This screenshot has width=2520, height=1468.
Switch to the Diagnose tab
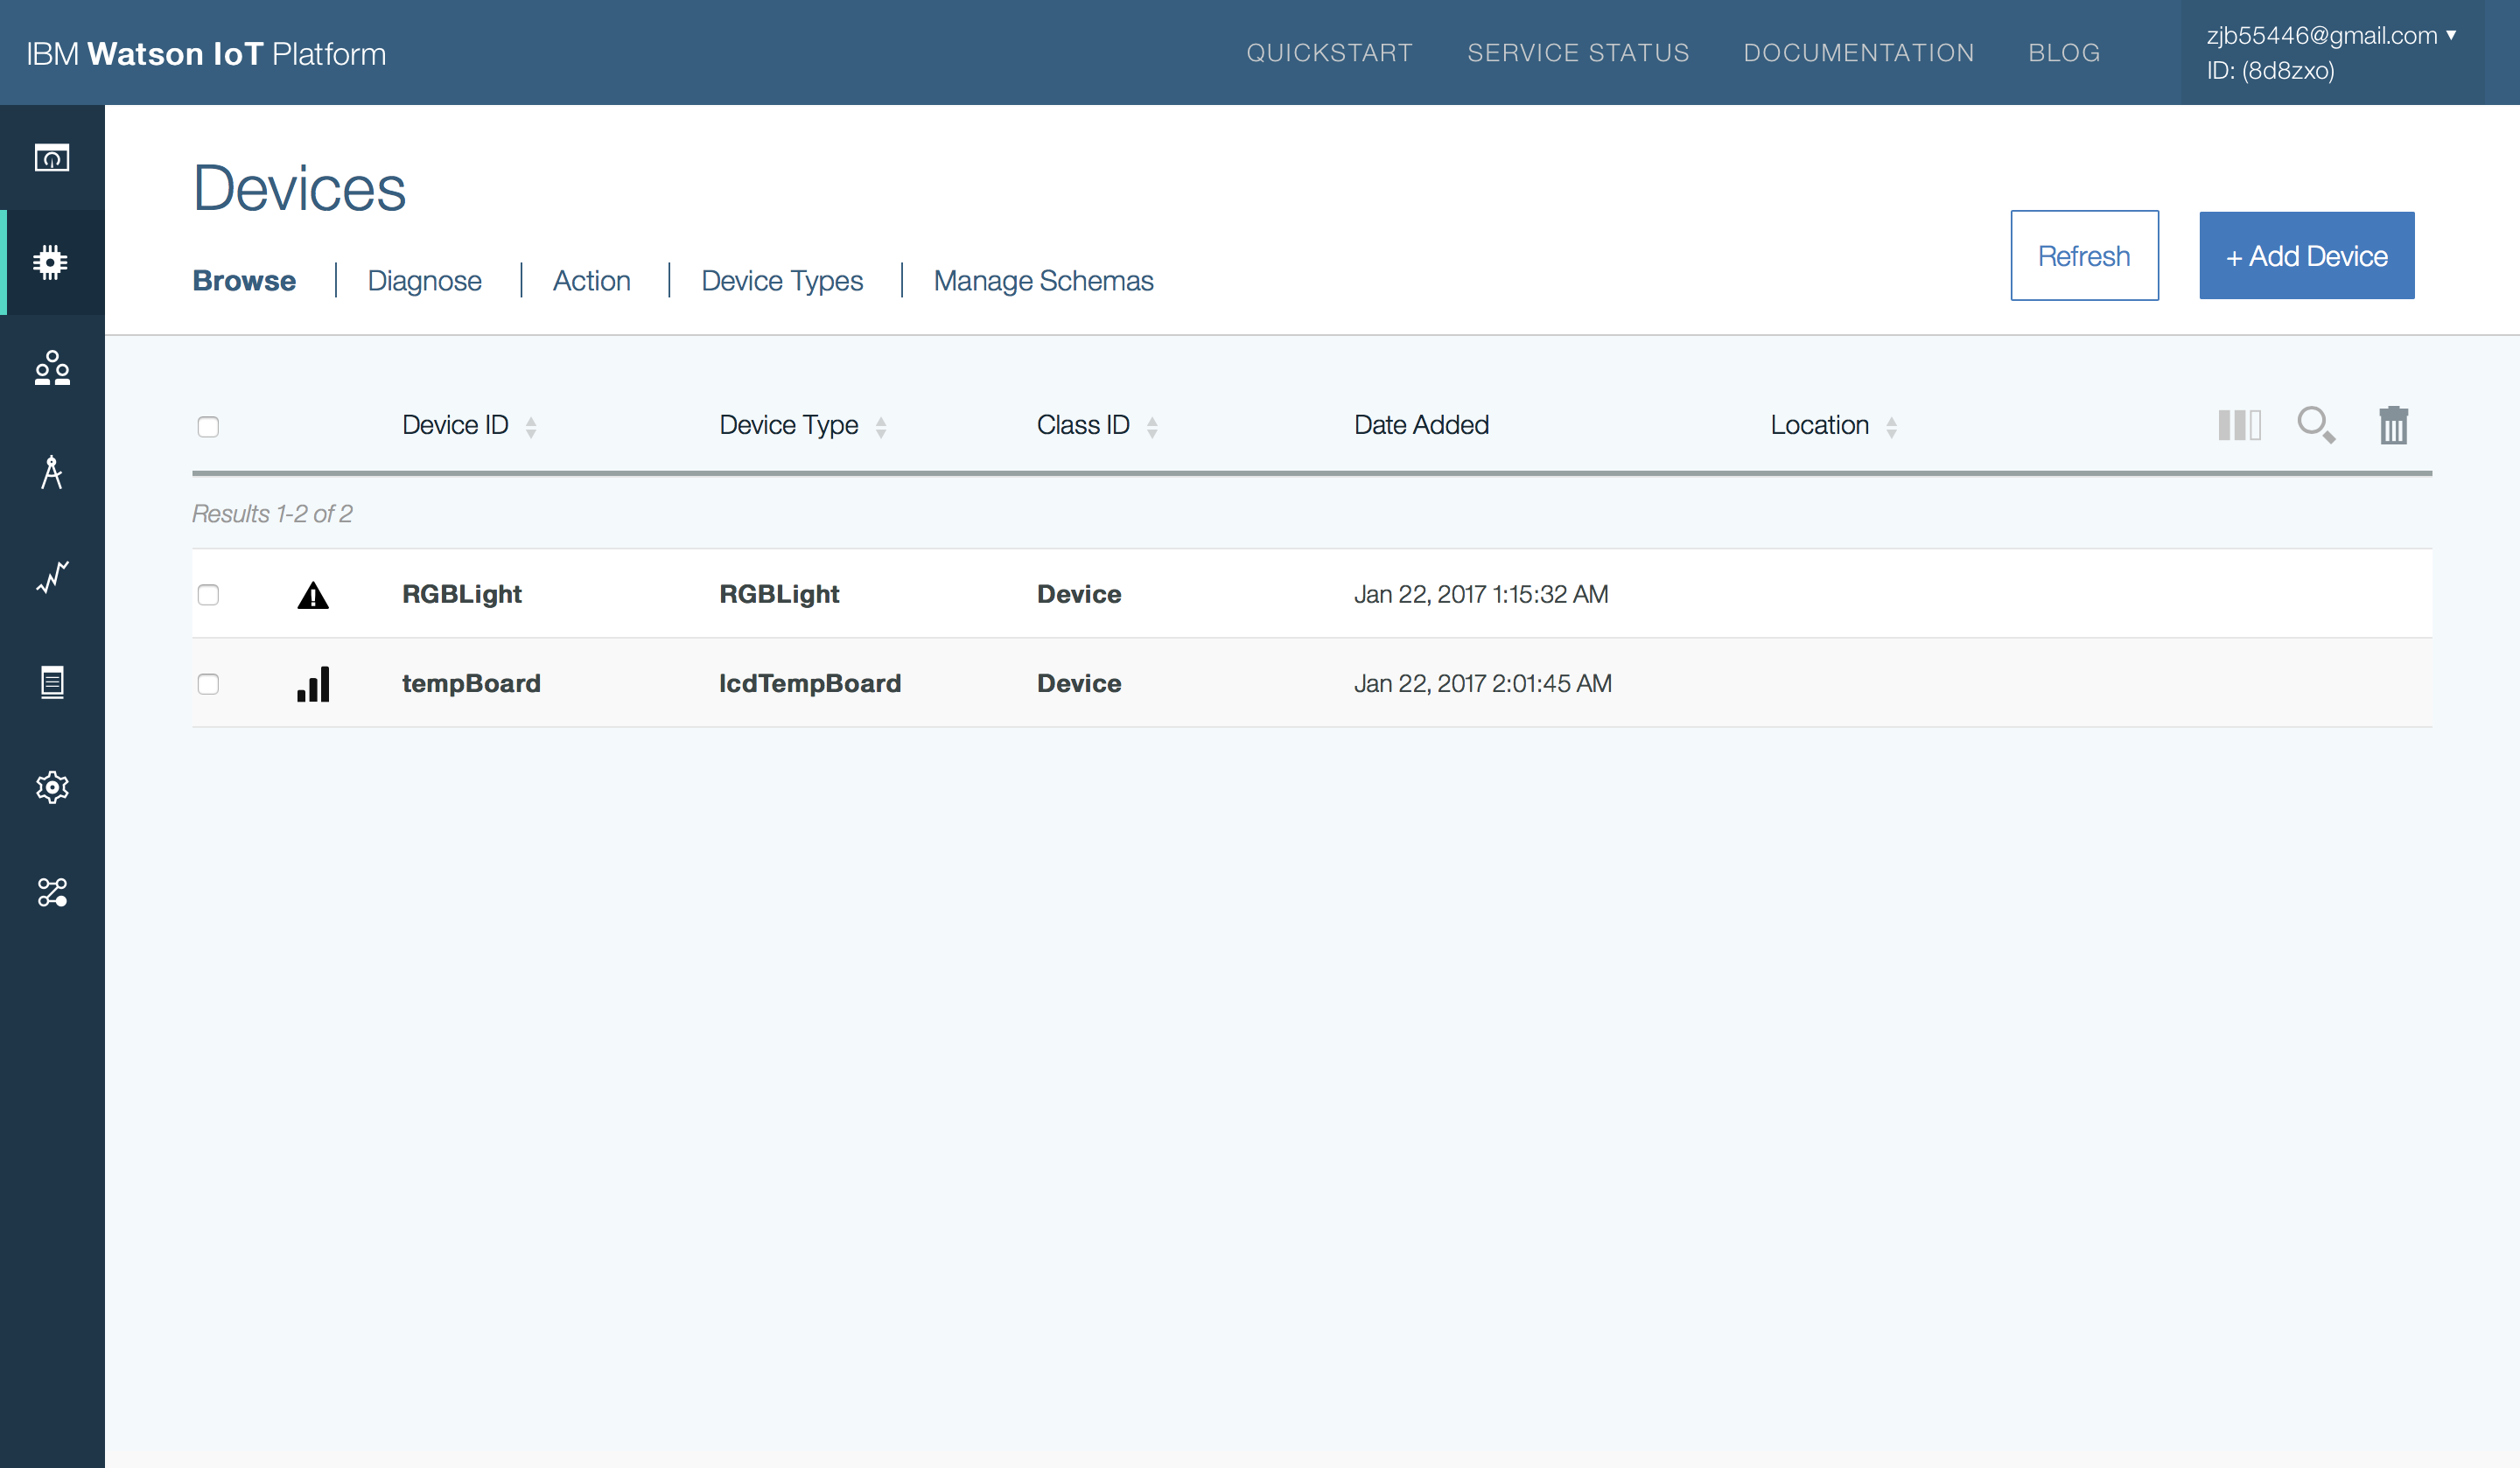[424, 281]
